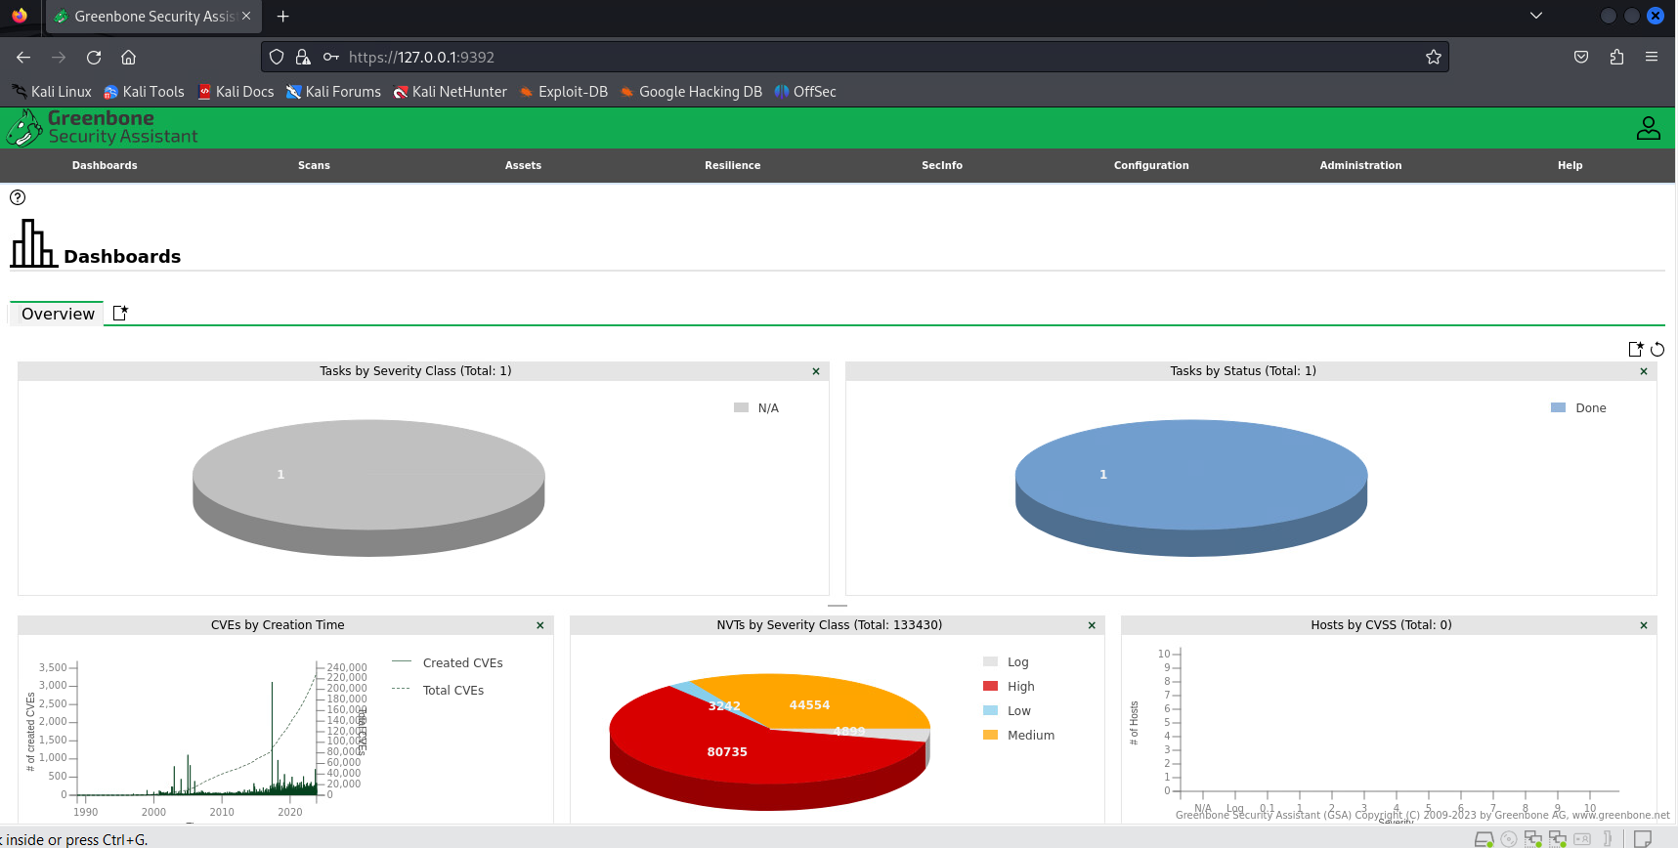This screenshot has width=1678, height=848.
Task: Open the Configuration menu
Action: 1151,166
